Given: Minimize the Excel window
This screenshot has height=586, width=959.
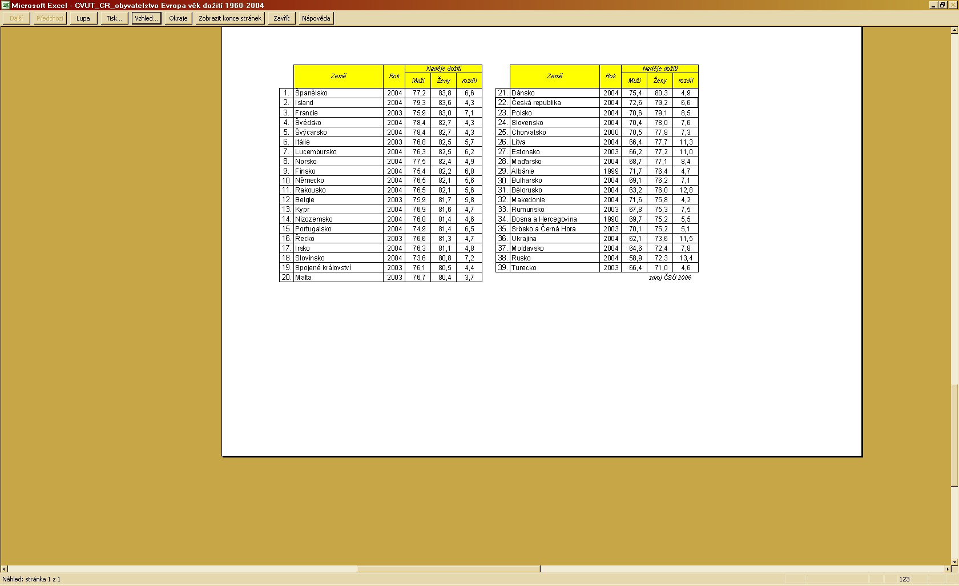Looking at the screenshot, I should (933, 5).
